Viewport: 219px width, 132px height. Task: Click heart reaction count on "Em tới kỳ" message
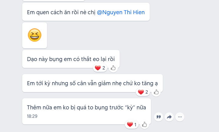point(143,92)
